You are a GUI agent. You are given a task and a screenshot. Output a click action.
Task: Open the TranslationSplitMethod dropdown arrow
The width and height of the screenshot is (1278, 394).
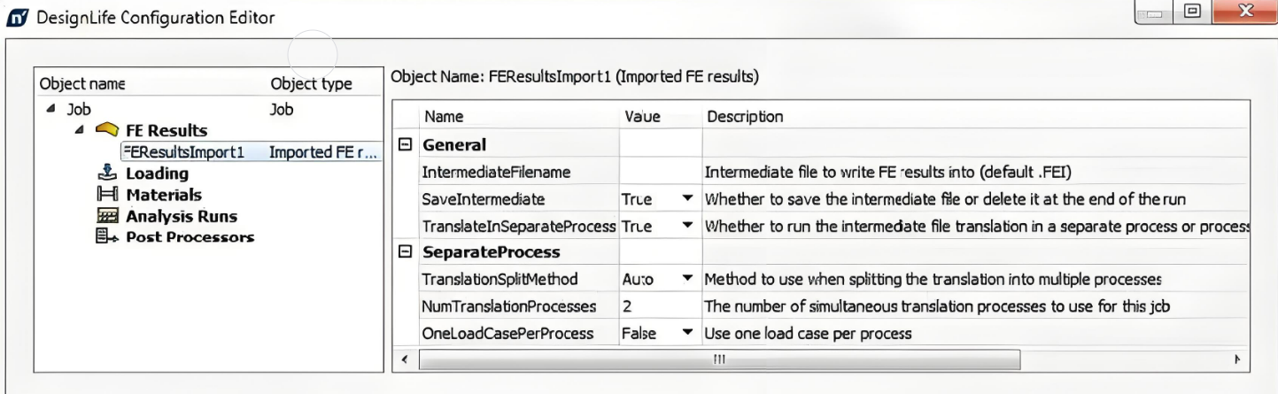(686, 280)
